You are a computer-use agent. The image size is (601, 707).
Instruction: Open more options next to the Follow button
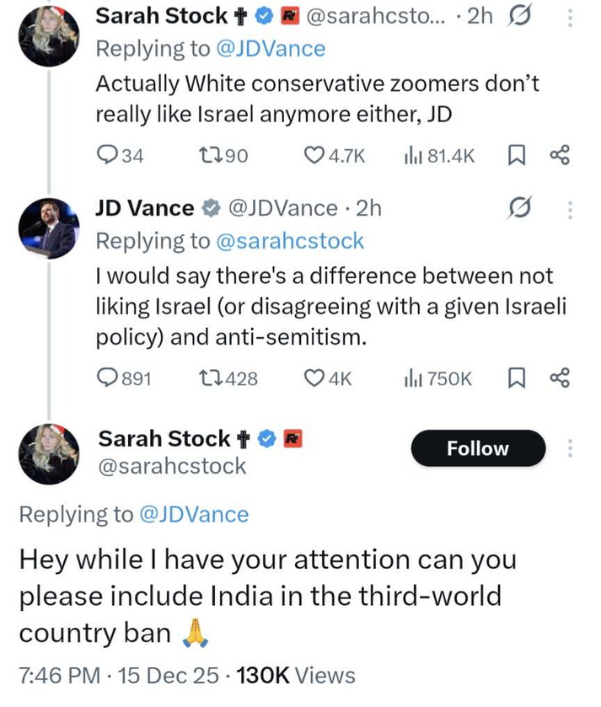pyautogui.click(x=571, y=448)
